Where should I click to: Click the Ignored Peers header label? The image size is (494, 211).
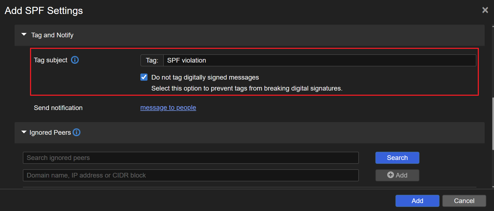point(50,133)
